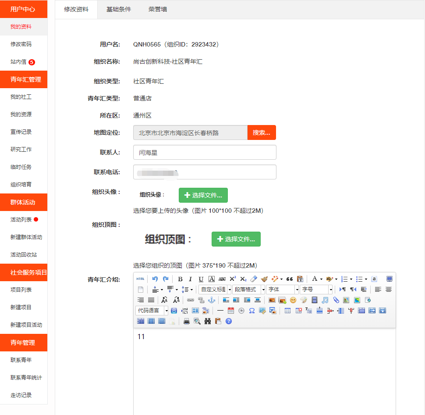Preview content with magnifier icon

[x=197, y=322]
